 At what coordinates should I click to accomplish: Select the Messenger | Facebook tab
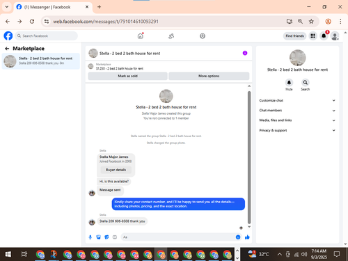coord(53,7)
